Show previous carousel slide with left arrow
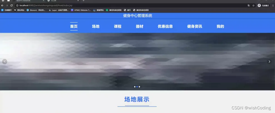The width and height of the screenshot is (275, 113). [x=4, y=62]
